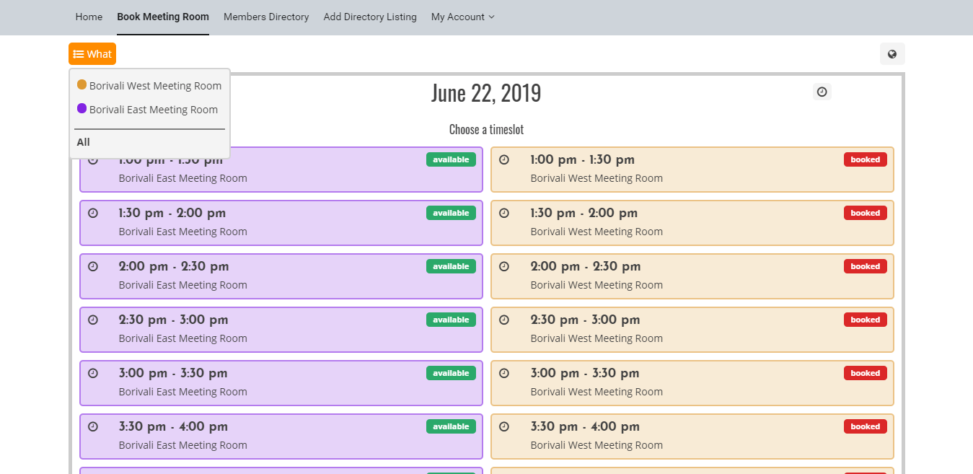Viewport: 973px width, 474px height.
Task: Open the Members Directory page
Action: (x=266, y=17)
